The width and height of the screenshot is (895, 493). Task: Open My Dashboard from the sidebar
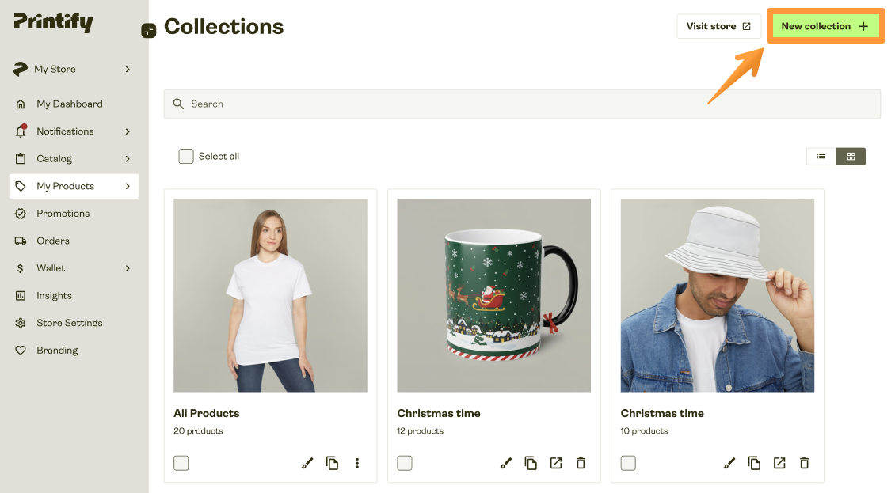[69, 104]
